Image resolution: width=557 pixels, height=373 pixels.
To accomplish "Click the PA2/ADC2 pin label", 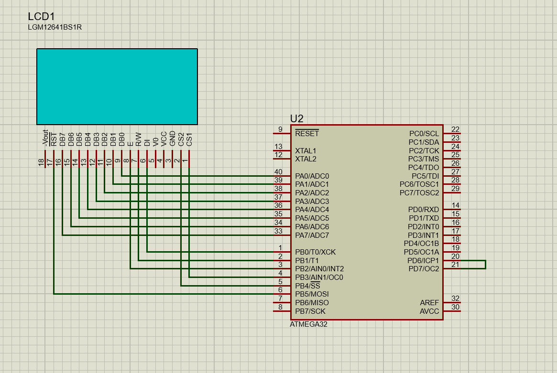I will (x=312, y=193).
